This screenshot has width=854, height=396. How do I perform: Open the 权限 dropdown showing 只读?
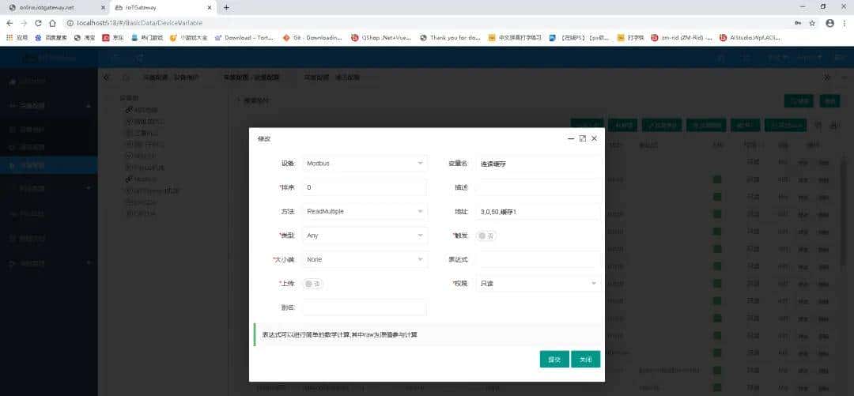point(538,283)
